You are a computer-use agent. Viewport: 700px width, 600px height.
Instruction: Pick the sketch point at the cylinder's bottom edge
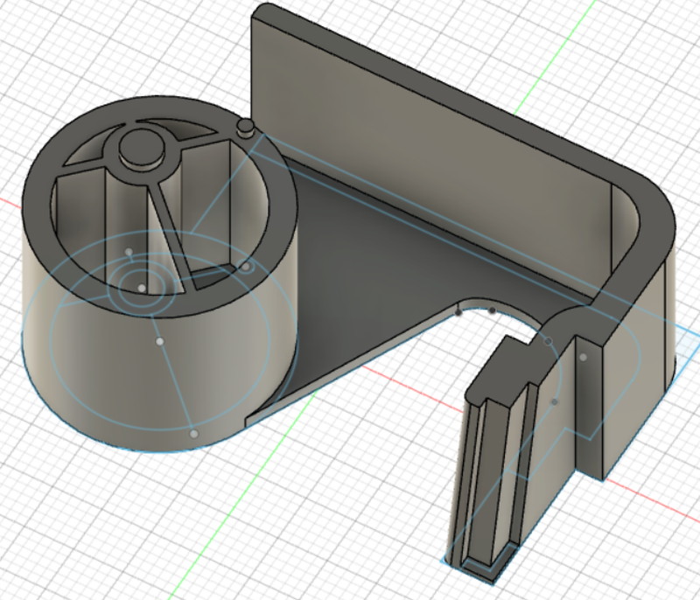tap(193, 434)
